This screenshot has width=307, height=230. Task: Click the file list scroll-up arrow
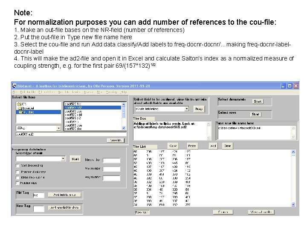tap(124, 104)
